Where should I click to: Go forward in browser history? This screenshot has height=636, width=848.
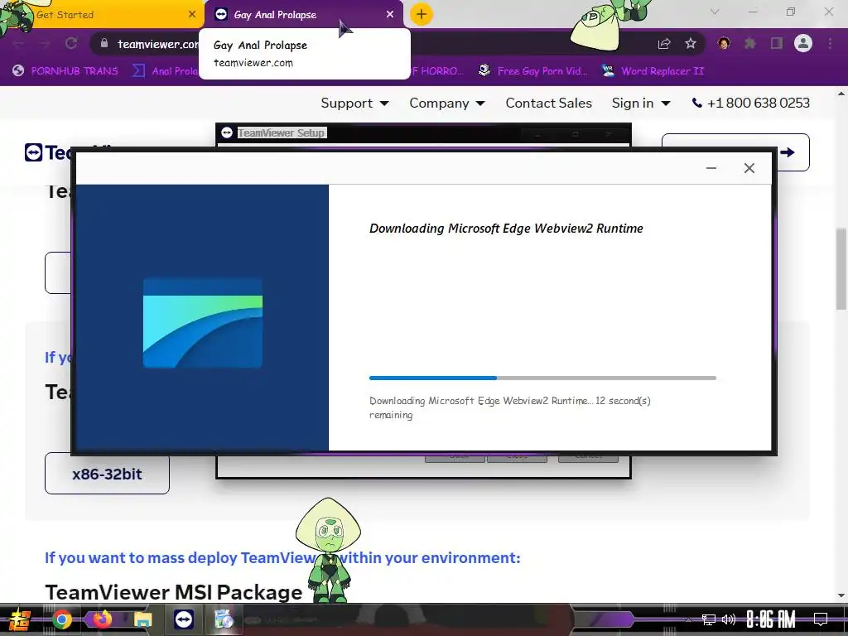(45, 44)
